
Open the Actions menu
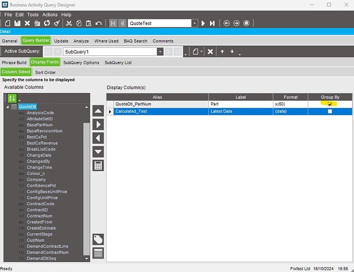tap(49, 15)
